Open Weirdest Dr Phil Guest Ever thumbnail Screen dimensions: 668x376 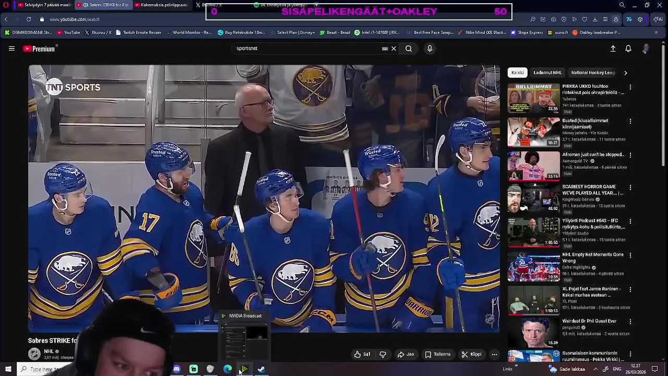pyautogui.click(x=533, y=332)
